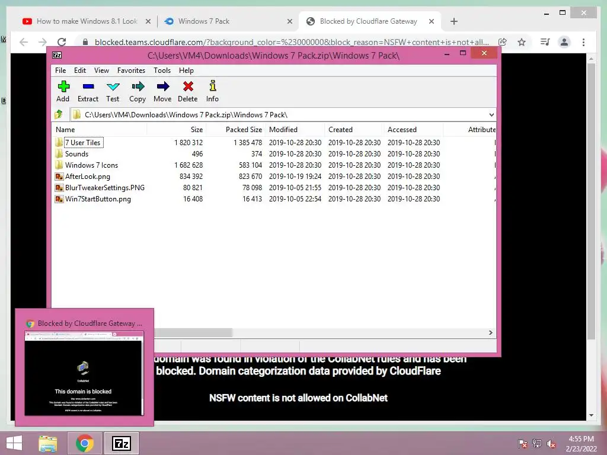The width and height of the screenshot is (607, 455).
Task: Click the network tray icon
Action: pos(536,443)
